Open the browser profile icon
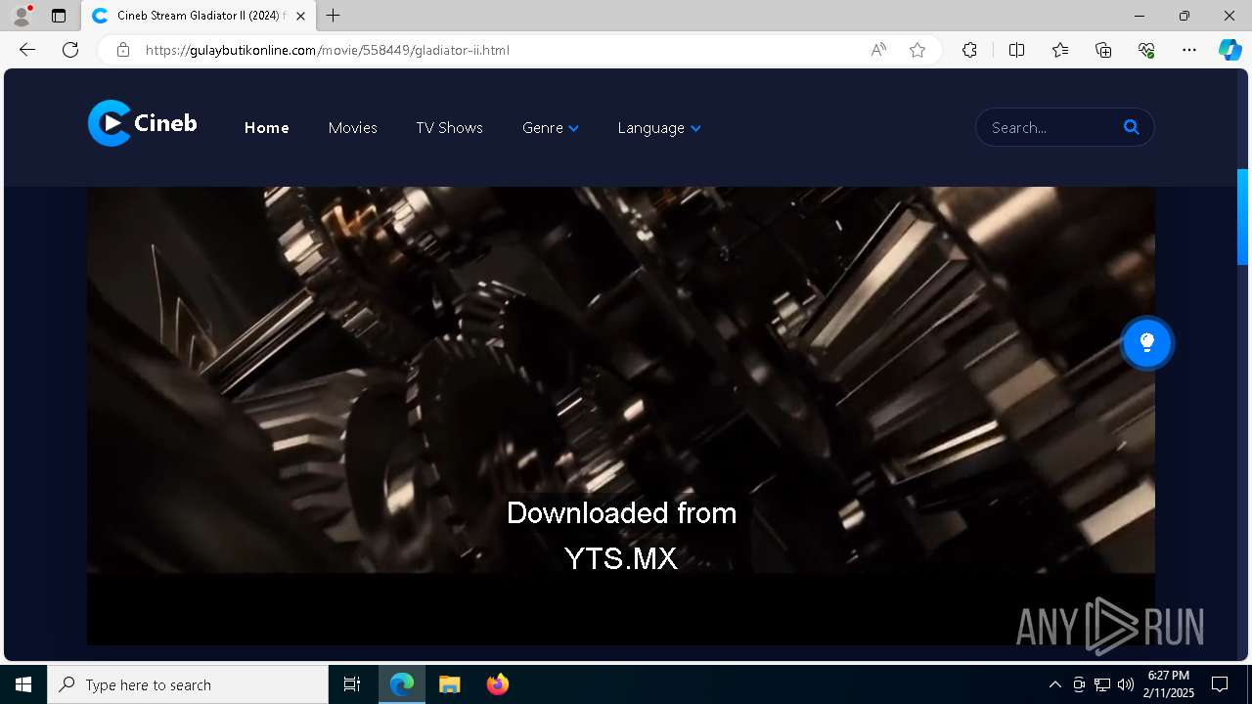The image size is (1252, 704). 22,16
